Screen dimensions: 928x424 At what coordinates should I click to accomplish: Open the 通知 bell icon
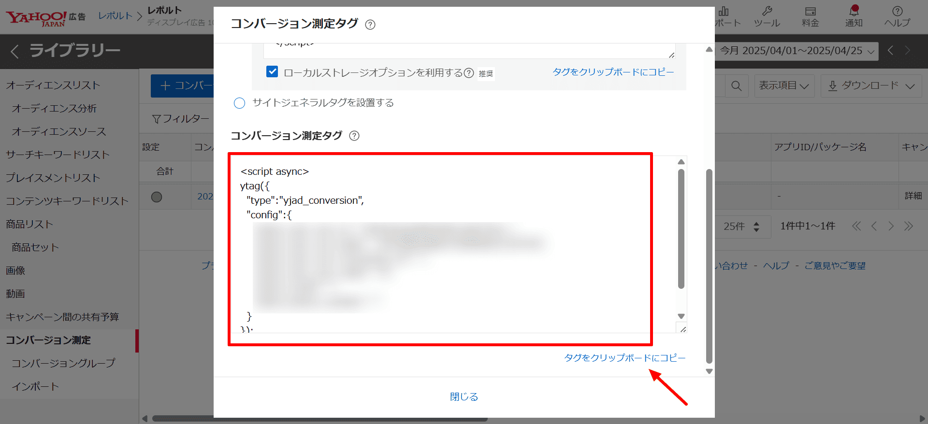[854, 16]
